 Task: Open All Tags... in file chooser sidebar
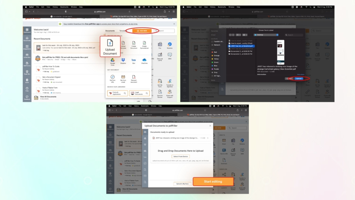coord(216,76)
